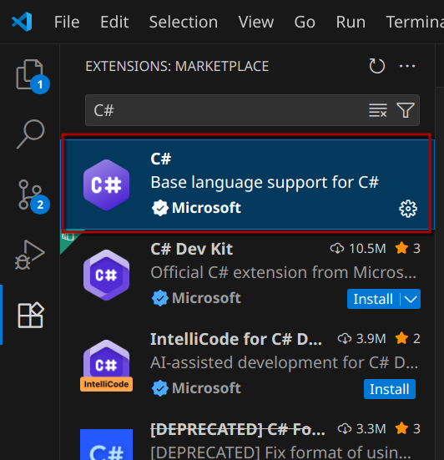This screenshot has width=444, height=460.
Task: Click the verified badge beside C# publisher
Action: coord(160,208)
